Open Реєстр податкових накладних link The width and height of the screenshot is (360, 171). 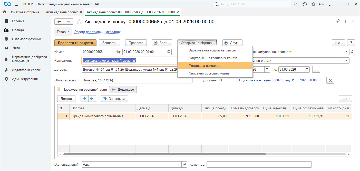(97, 32)
